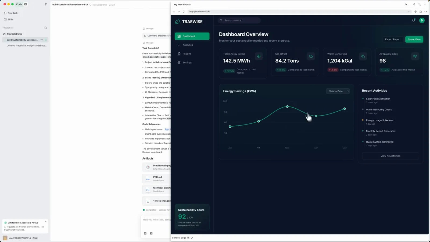Viewport: 430px width, 242px height.
Task: Expand the second Thought entry above Task Complete
Action: (148, 43)
